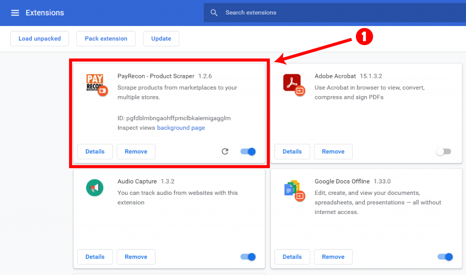Remove the Adobe Acrobat extension
Image resolution: width=466 pixels, height=275 pixels.
(333, 152)
